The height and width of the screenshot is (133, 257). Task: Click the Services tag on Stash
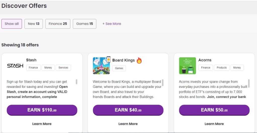(63, 68)
